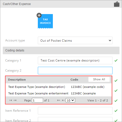Click the Category 2 input field
This screenshot has width=122, height=122.
75,71
